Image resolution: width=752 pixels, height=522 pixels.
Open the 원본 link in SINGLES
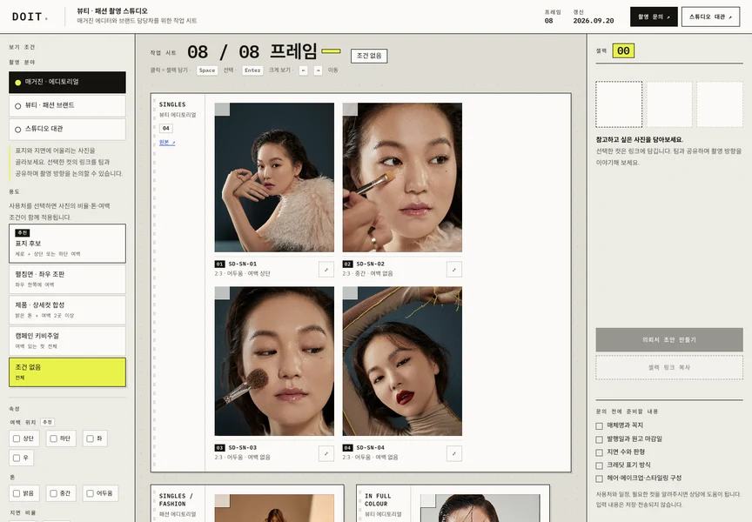[x=167, y=143]
